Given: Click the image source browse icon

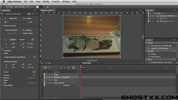Looking at the screenshot, I should pyautogui.click(x=35, y=57).
